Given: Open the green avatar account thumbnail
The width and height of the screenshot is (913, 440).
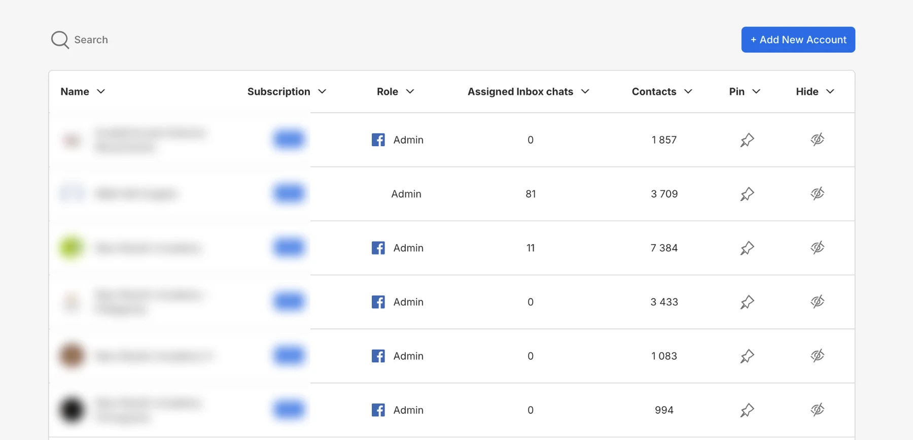Looking at the screenshot, I should 72,248.
